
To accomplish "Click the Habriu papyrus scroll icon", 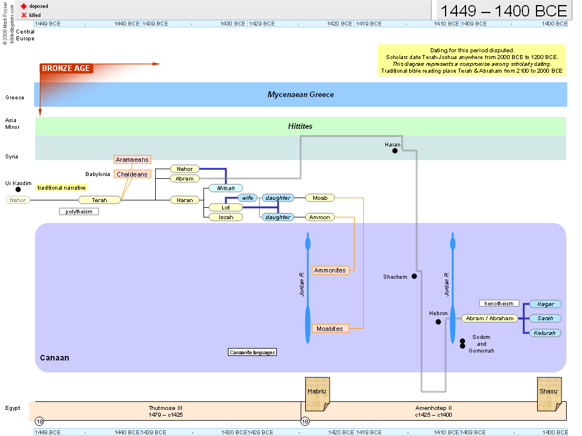I will 317,393.
